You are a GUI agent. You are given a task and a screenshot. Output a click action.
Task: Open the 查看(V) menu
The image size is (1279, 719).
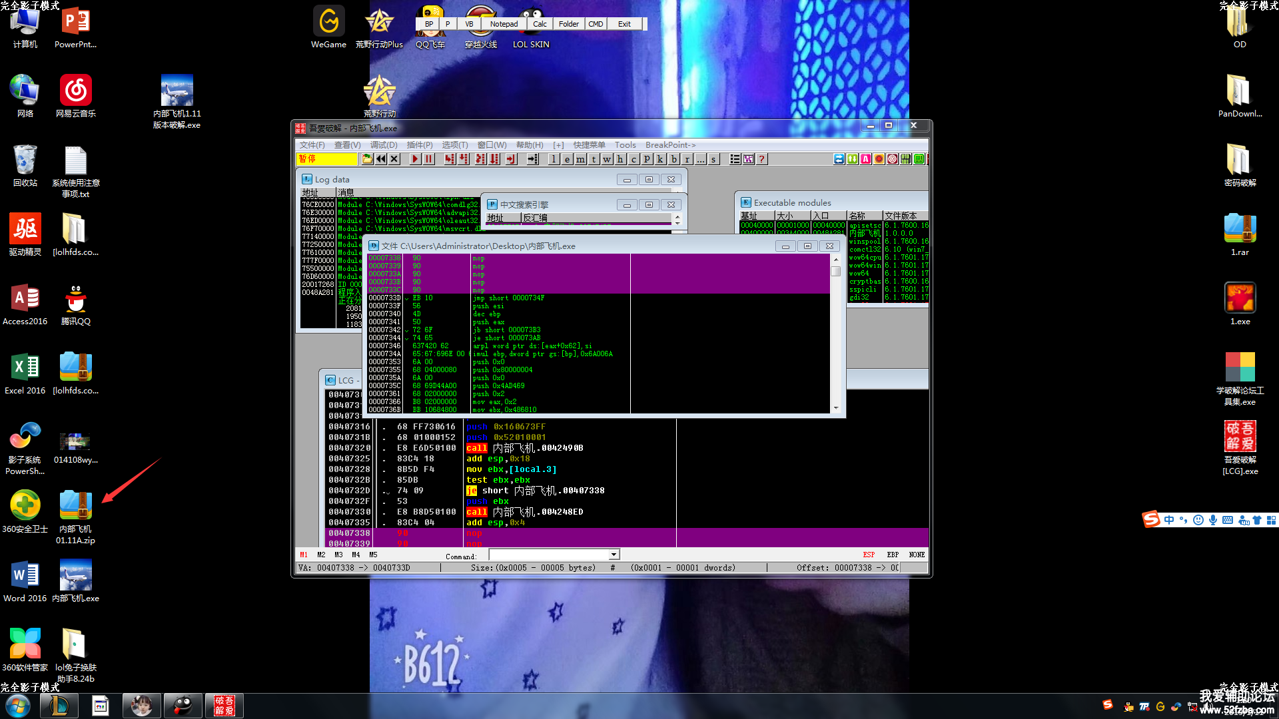pyautogui.click(x=347, y=144)
